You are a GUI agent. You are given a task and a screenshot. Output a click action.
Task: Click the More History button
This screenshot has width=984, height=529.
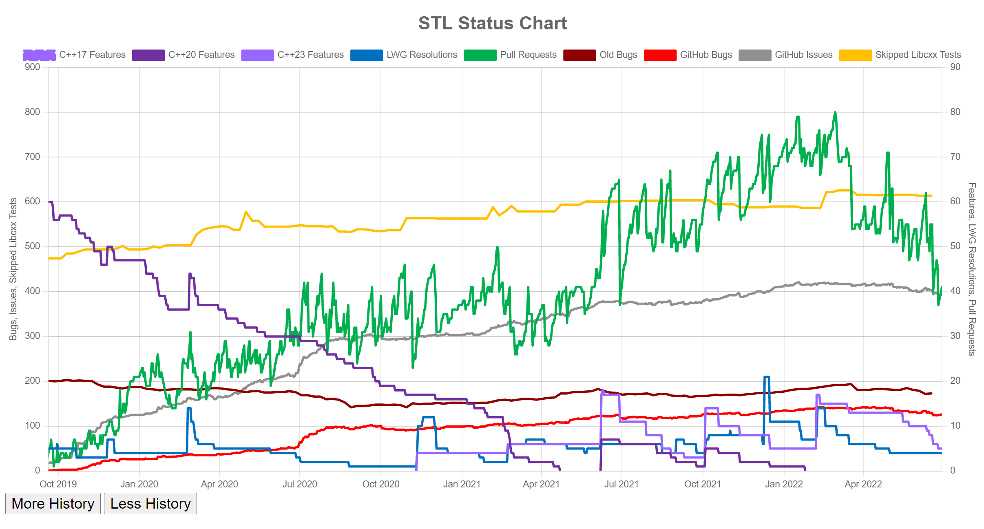(53, 504)
